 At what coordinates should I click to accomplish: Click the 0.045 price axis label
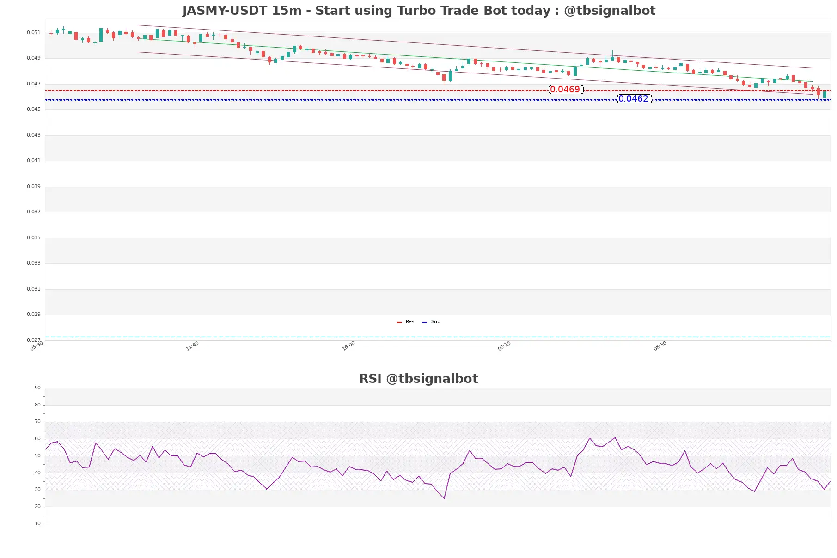pyautogui.click(x=33, y=109)
